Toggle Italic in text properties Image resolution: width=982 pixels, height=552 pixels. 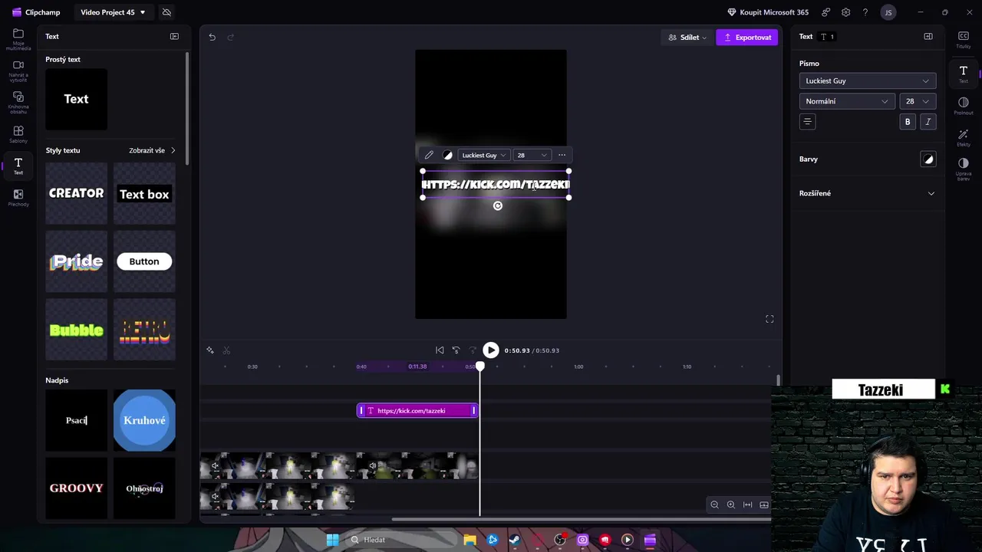coord(928,122)
